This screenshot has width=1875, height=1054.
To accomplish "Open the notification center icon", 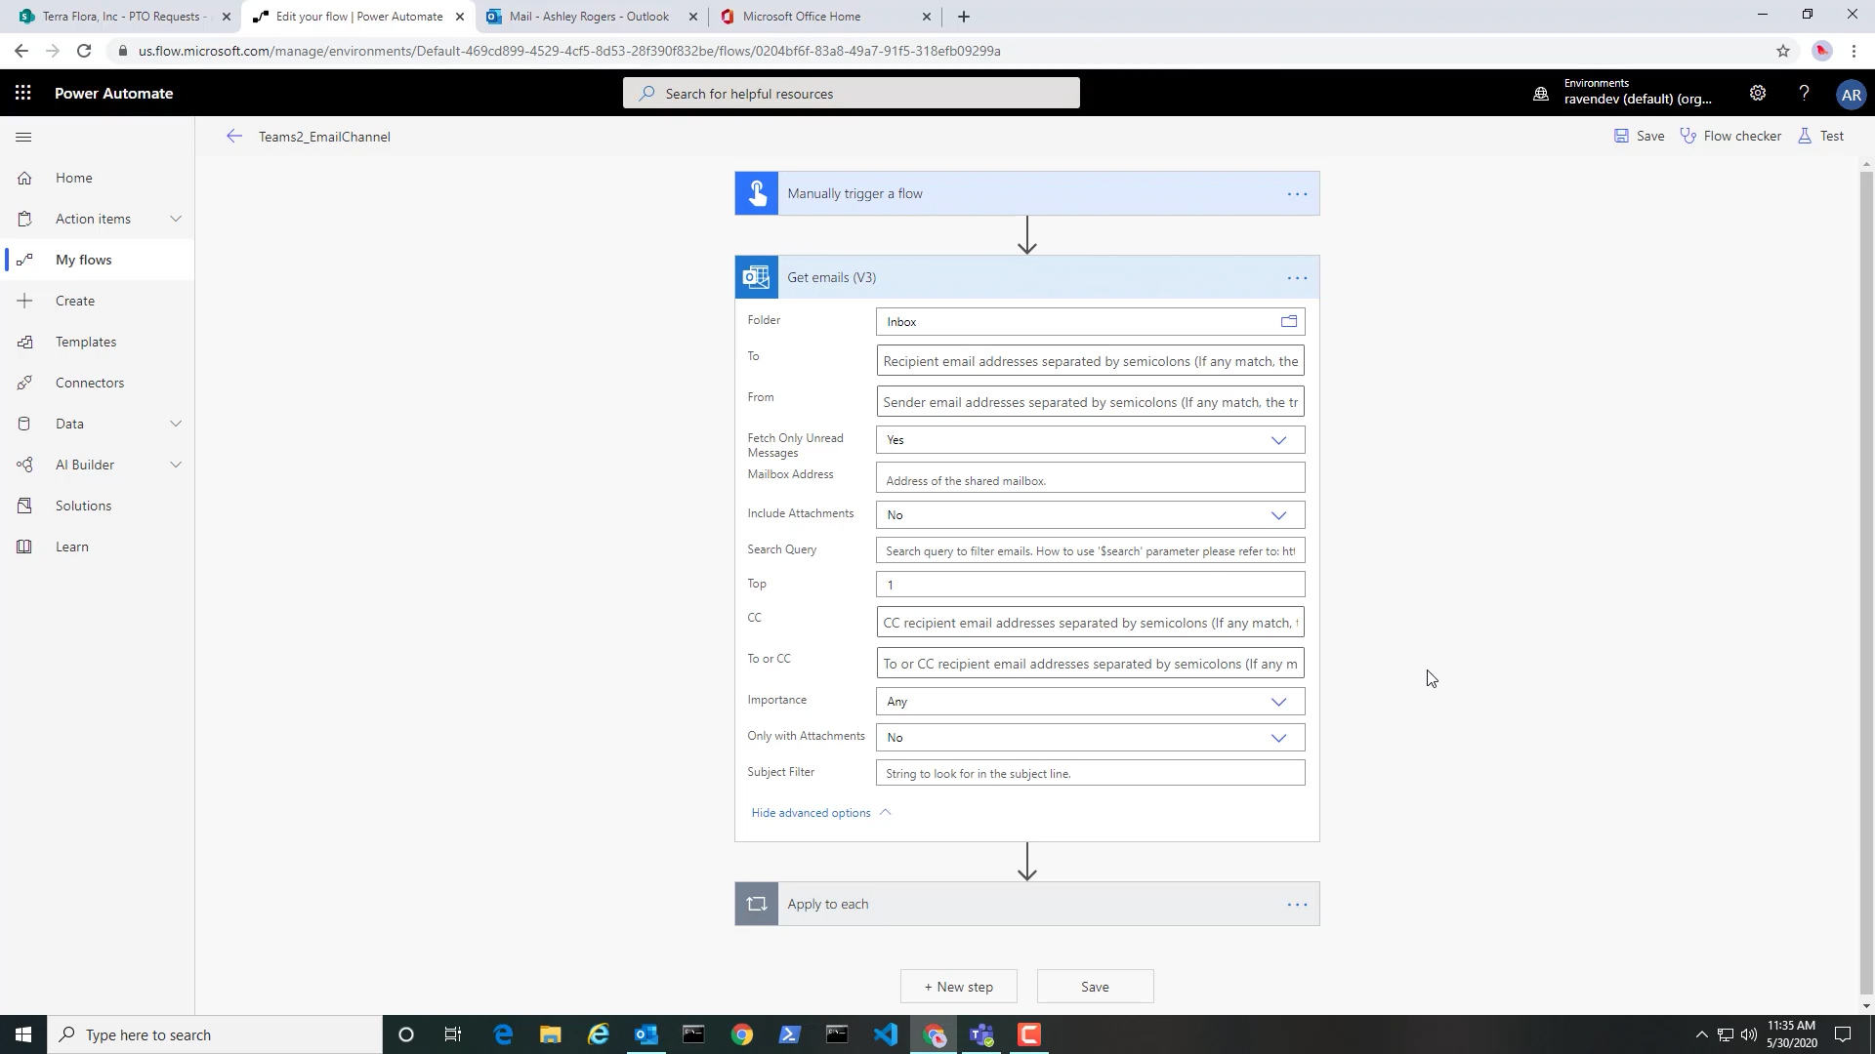I will click(1843, 1034).
